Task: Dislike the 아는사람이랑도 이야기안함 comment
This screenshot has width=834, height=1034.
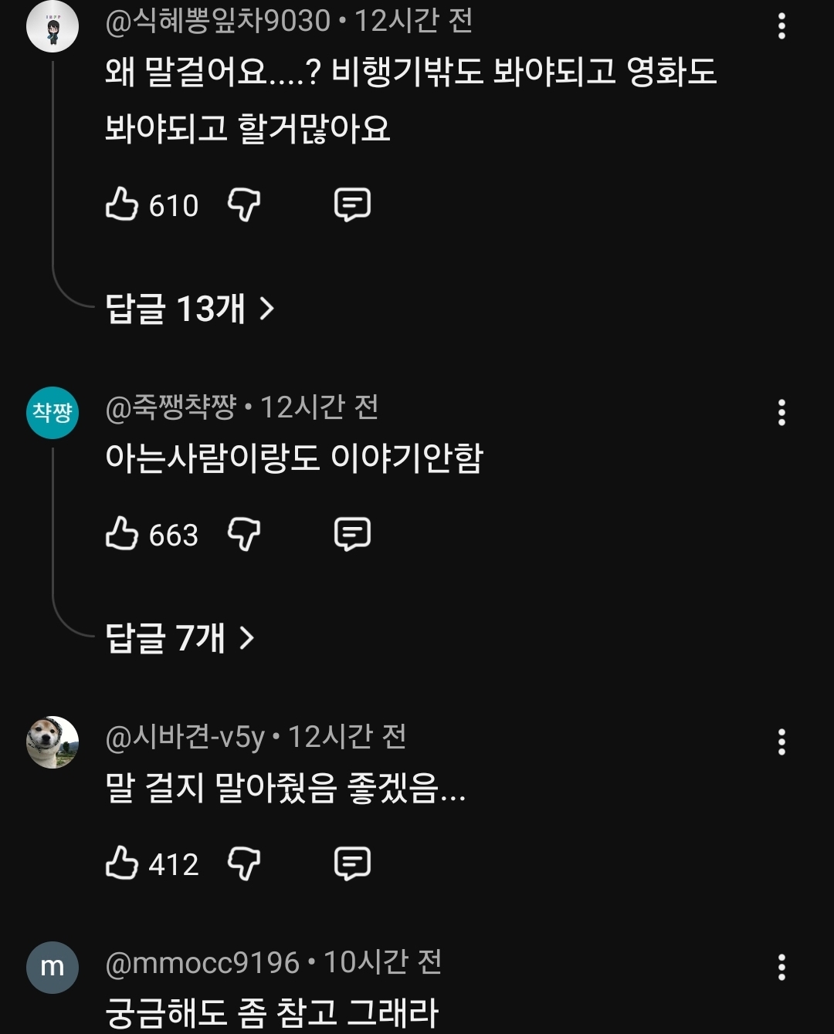Action: 244,534
